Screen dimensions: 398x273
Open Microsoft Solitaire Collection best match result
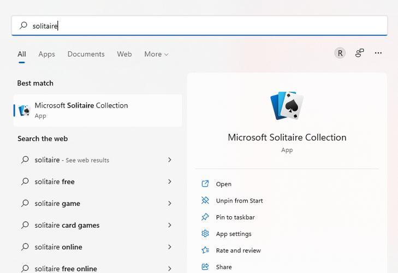point(98,110)
